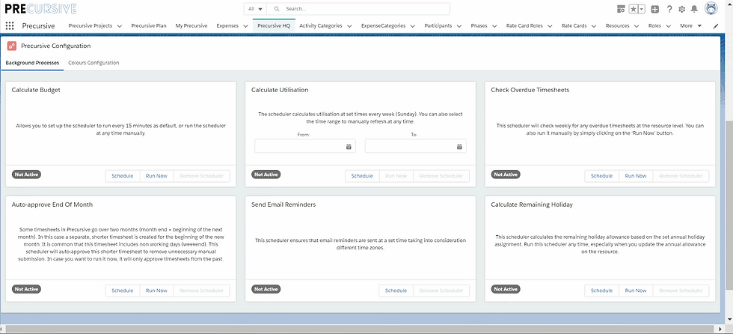Open the To date calendar picker
Screen dimensions: 733x334
click(x=459, y=147)
